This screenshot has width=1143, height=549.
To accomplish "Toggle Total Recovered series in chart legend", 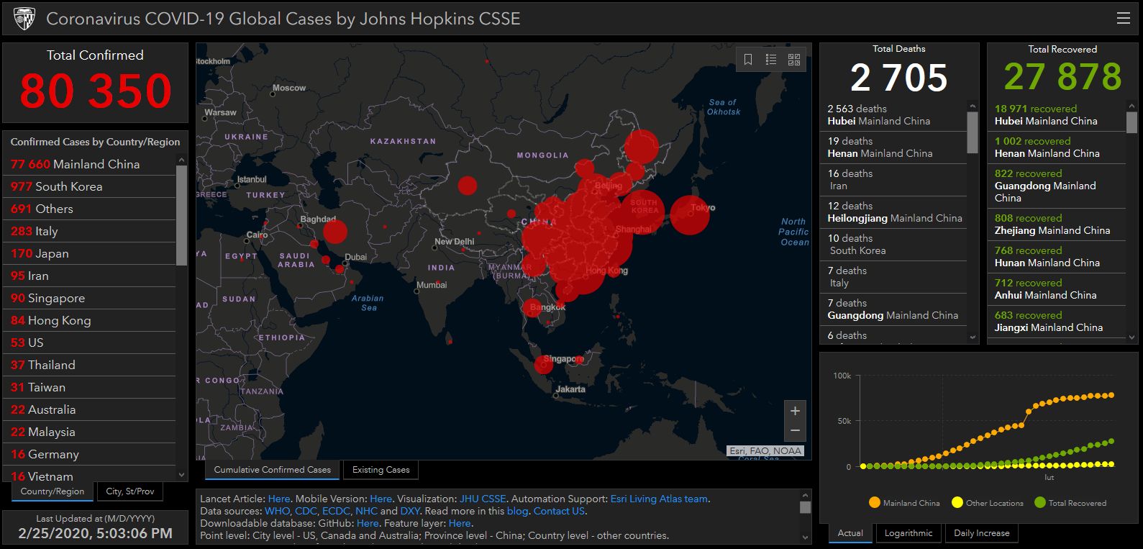I will (x=1070, y=503).
